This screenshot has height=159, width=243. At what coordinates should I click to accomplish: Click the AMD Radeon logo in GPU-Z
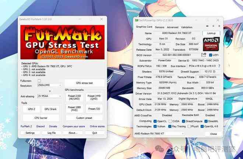[x=211, y=44]
